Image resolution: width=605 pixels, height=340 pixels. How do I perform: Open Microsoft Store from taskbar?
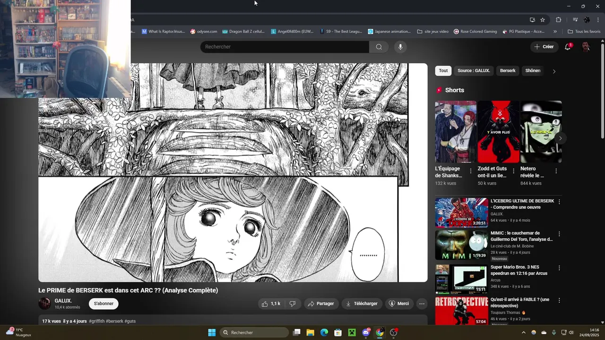click(338, 332)
